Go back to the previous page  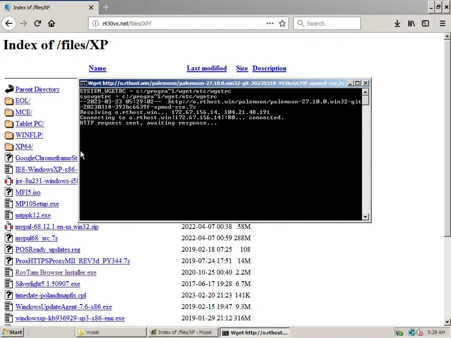9,23
